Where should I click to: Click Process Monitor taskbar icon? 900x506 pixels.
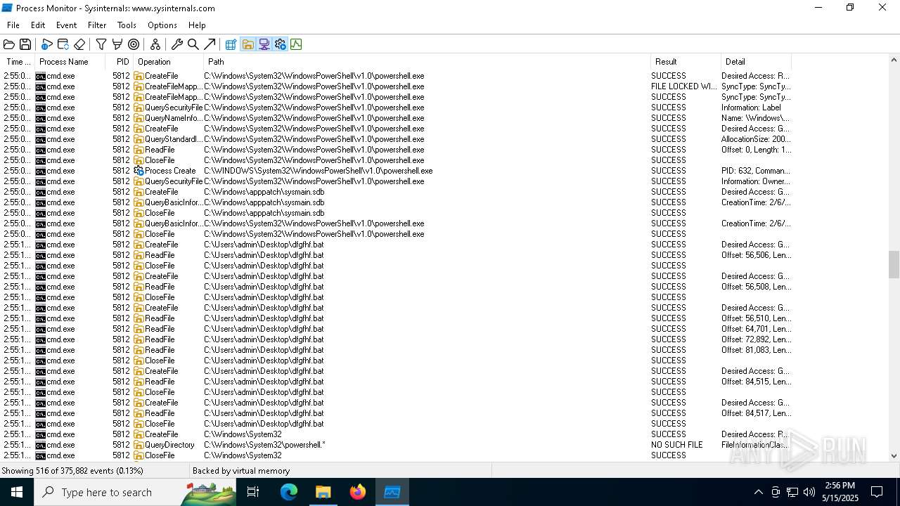click(x=392, y=492)
